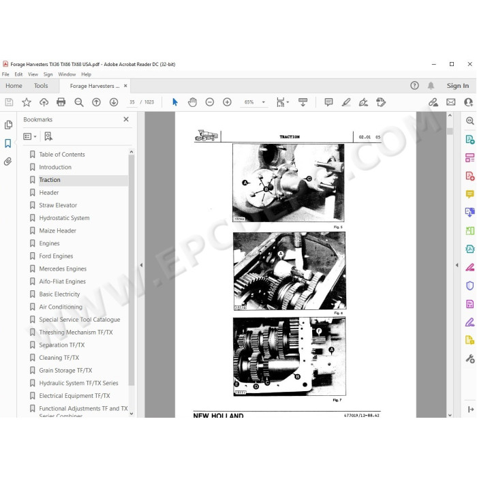
Task: Open Help question mark icon
Action: [414, 86]
